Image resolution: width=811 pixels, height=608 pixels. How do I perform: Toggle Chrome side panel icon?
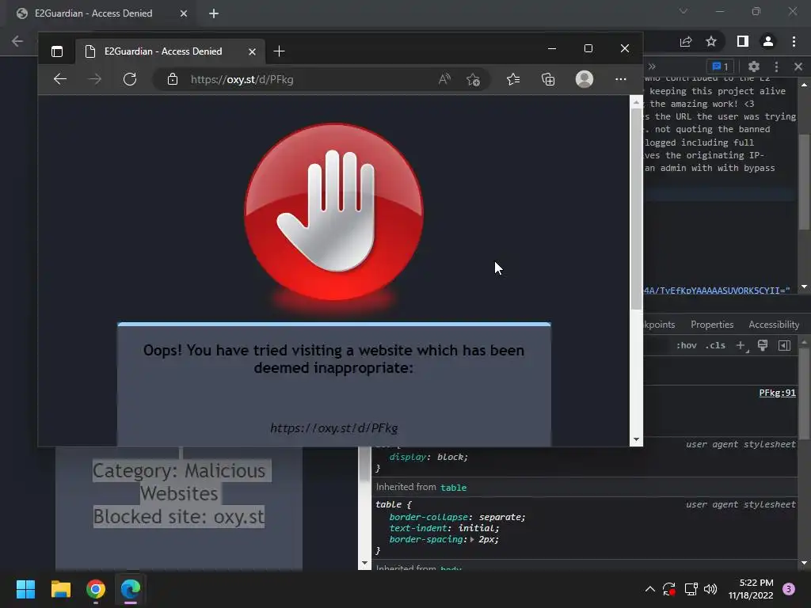click(743, 41)
